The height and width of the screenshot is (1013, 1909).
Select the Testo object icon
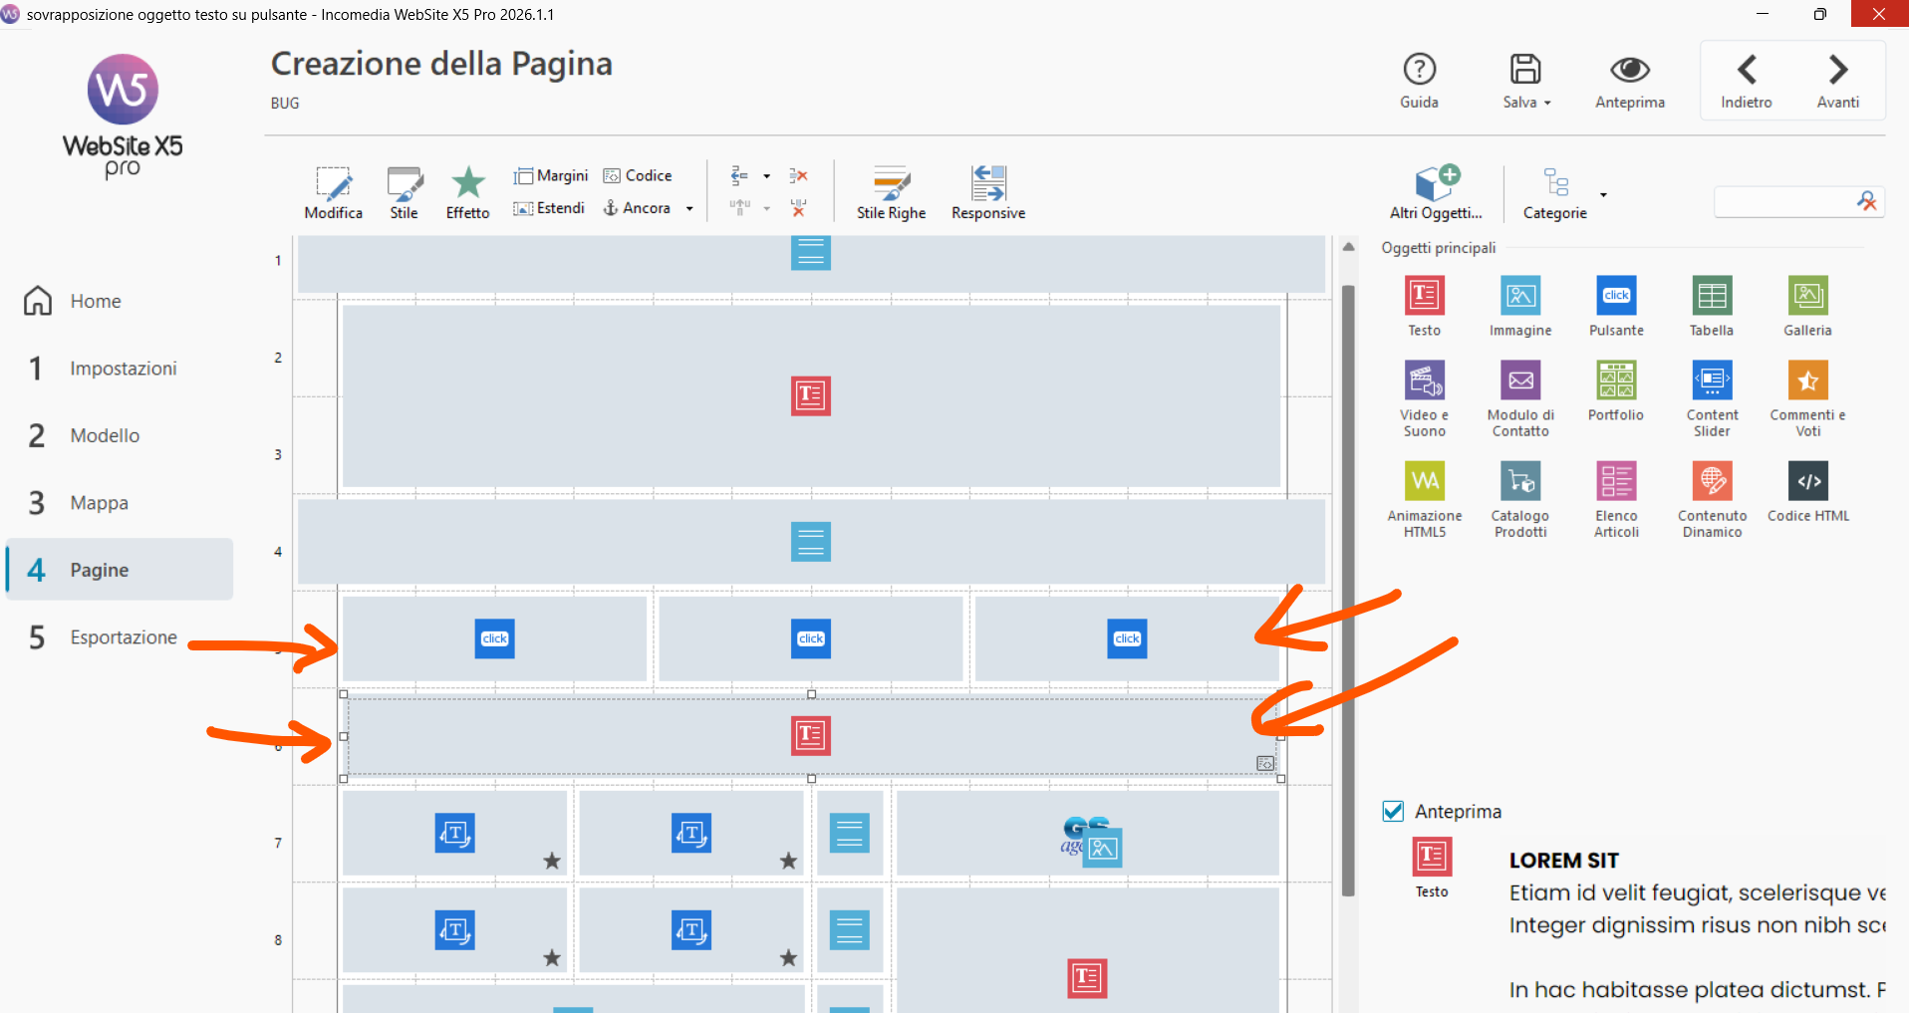click(x=1424, y=297)
